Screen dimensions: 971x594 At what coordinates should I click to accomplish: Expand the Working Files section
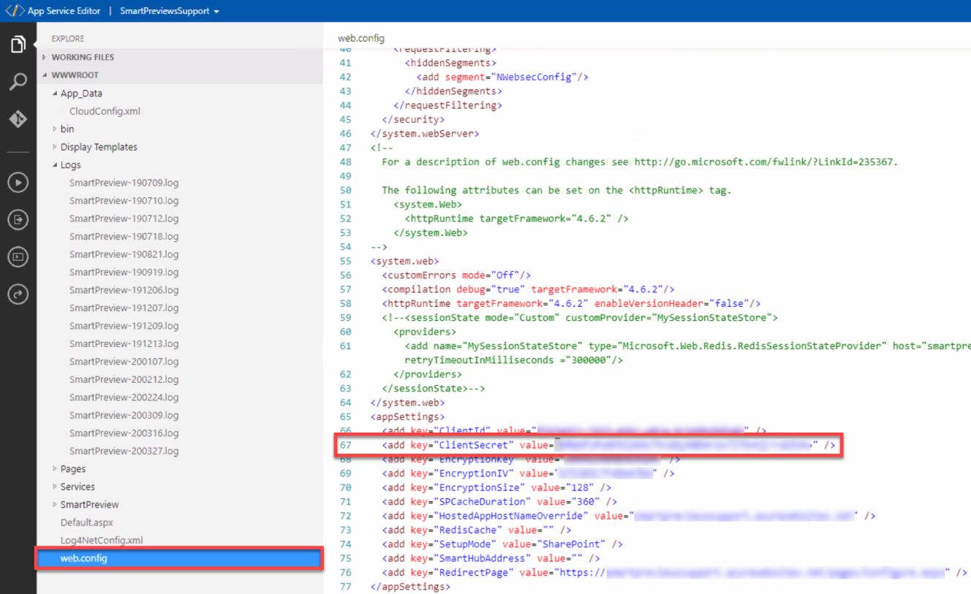pyautogui.click(x=82, y=57)
